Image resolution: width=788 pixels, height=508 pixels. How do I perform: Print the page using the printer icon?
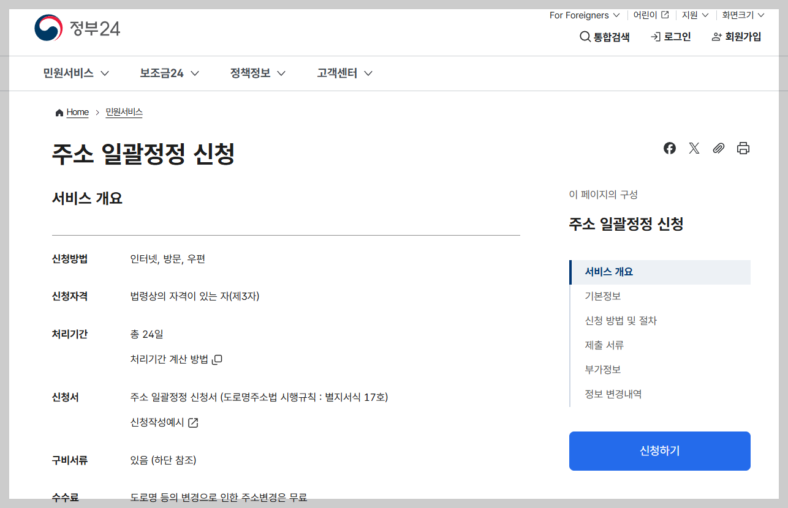[743, 148]
